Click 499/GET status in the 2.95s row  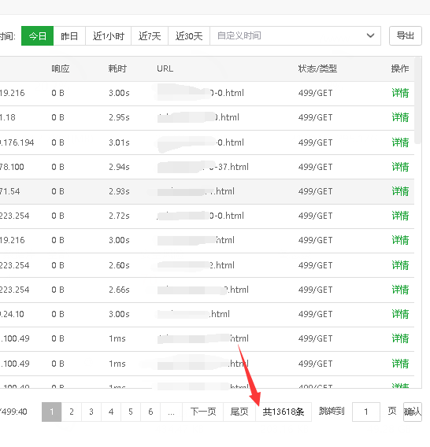(315, 117)
